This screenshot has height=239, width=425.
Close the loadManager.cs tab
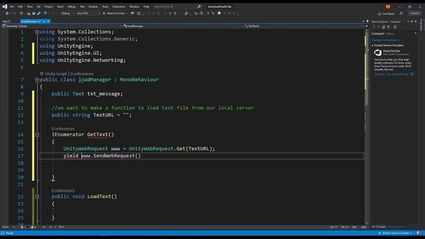[x=48, y=21]
